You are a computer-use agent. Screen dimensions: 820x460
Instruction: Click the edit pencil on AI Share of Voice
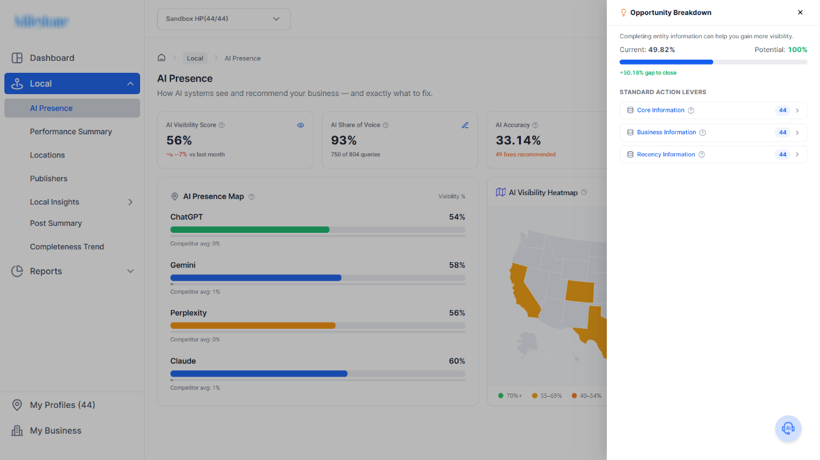click(465, 125)
